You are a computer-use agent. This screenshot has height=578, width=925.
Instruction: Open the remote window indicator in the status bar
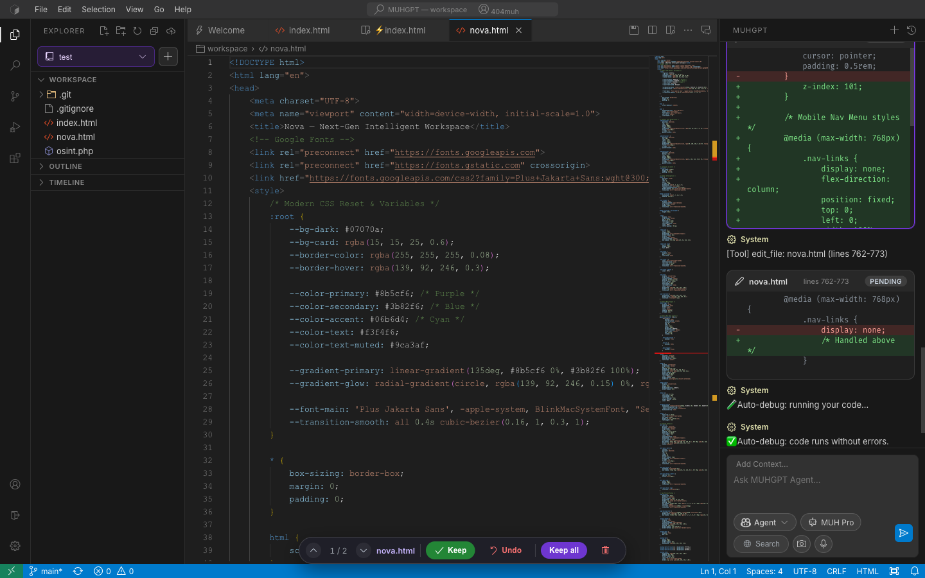pos(11,571)
